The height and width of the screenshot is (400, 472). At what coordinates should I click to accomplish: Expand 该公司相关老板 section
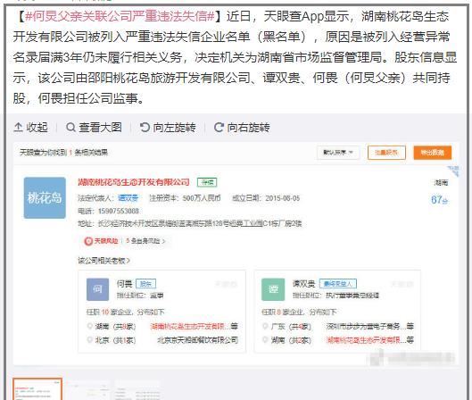click(104, 261)
